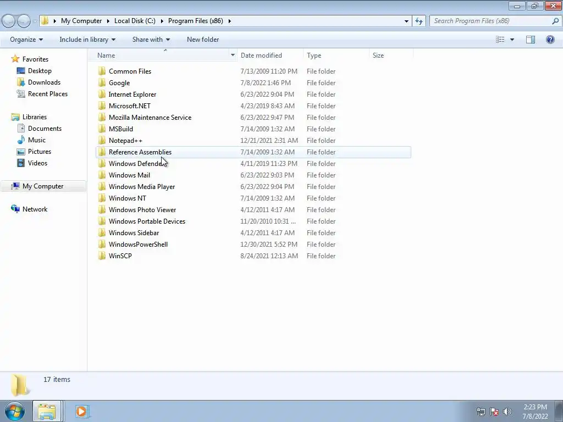Screen dimensions: 563x422
Task: Select Documents in the navigation pane
Action: pyautogui.click(x=45, y=129)
